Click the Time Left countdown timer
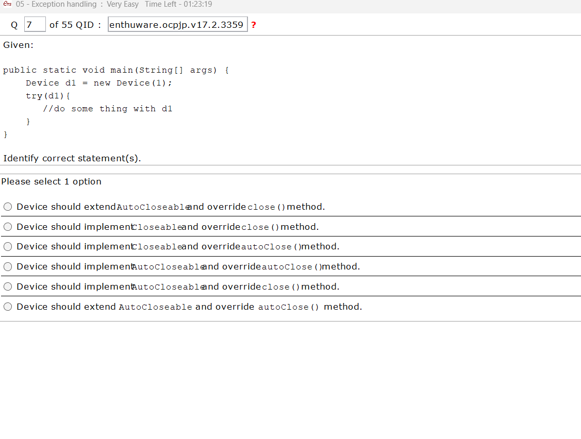The image size is (581, 439). [x=178, y=5]
